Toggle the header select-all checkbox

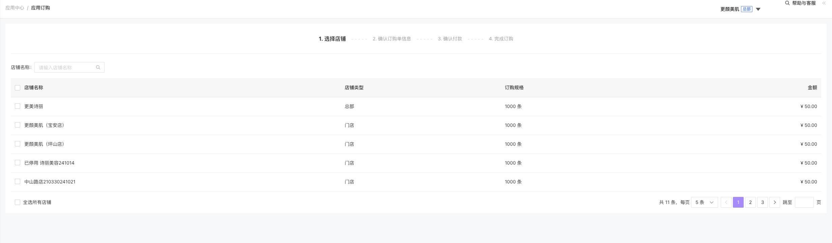click(x=18, y=88)
